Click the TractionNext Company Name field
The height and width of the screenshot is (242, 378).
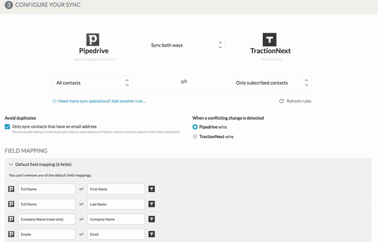click(116, 219)
